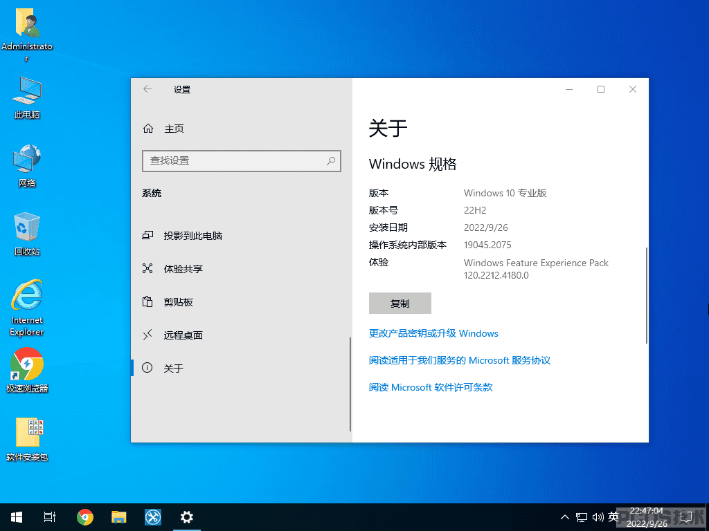709x531 pixels.
Task: Select 体验共享 in the sidebar
Action: pos(172,269)
